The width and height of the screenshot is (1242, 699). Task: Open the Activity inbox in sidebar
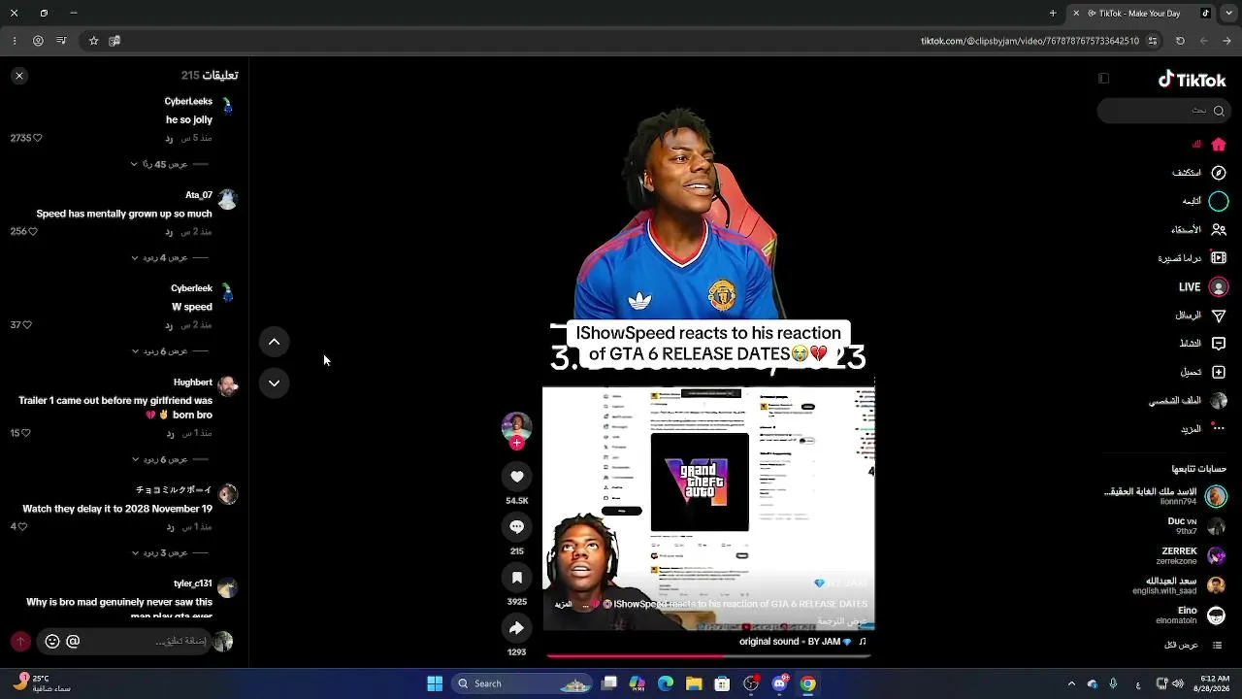pos(1219,344)
